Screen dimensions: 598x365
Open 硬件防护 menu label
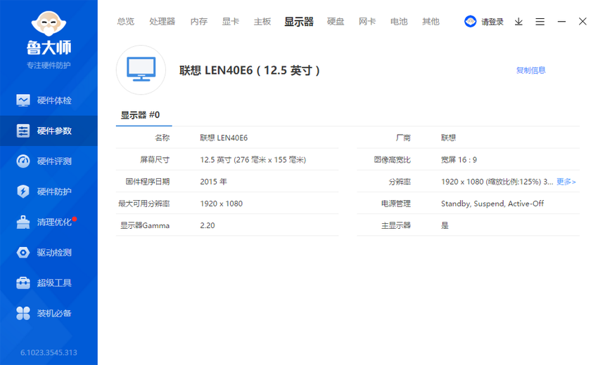pyautogui.click(x=54, y=192)
